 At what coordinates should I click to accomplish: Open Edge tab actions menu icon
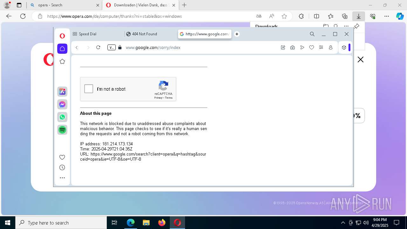(19, 5)
